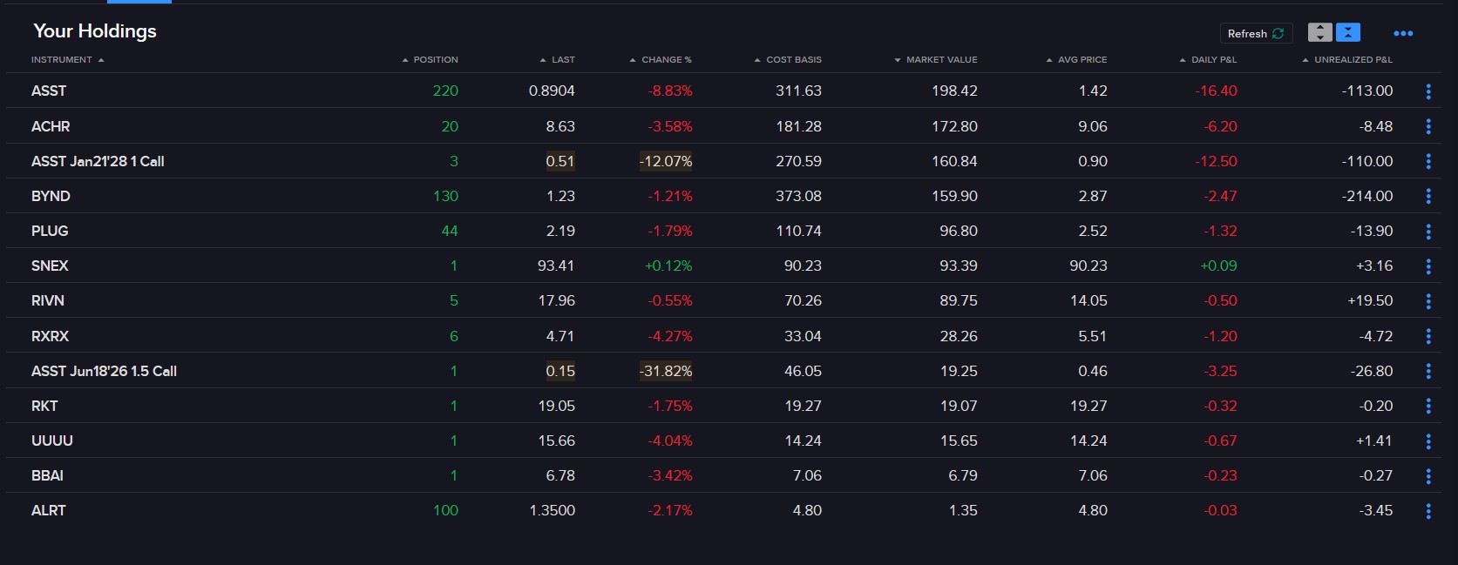Open the three-dot menu for the RKT row
The width and height of the screenshot is (1458, 565).
coord(1428,406)
